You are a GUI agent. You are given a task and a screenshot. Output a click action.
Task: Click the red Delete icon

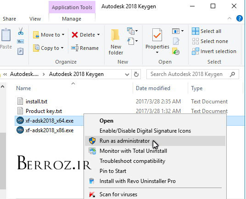click(75, 35)
